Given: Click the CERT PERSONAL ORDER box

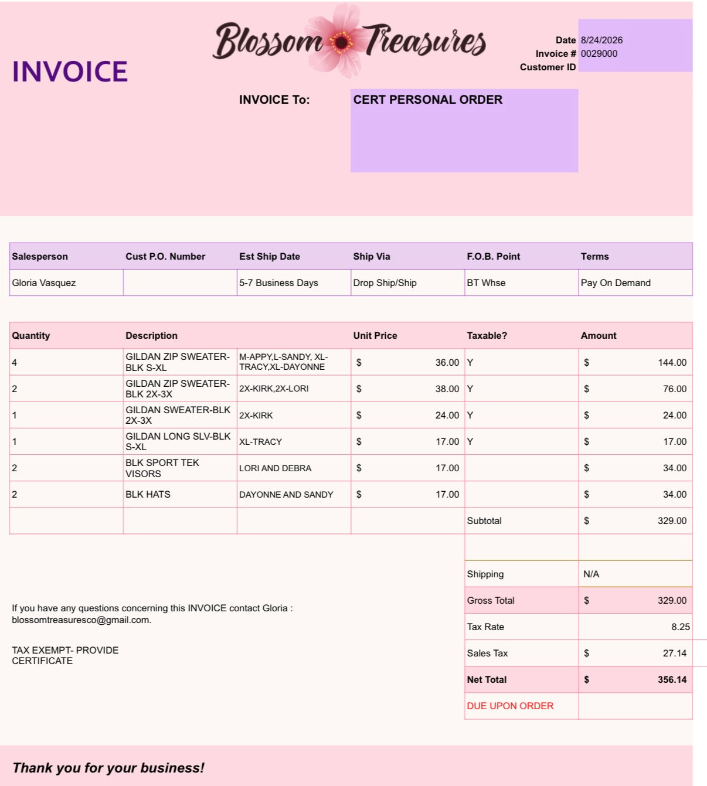Looking at the screenshot, I should 464,130.
